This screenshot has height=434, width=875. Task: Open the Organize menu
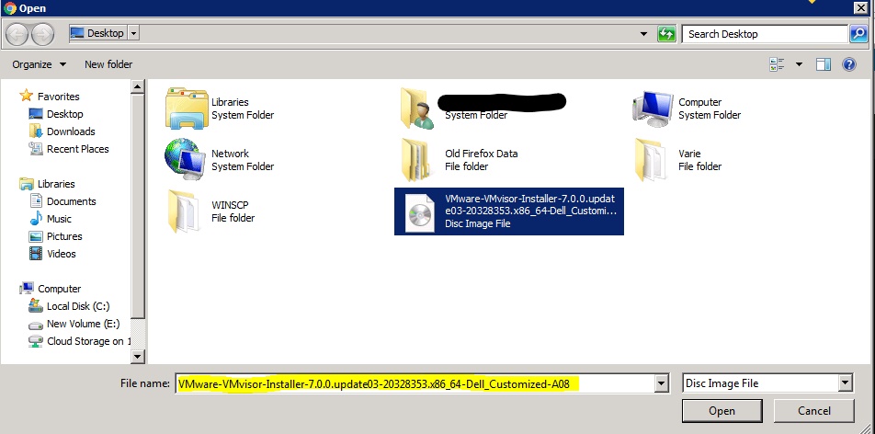(x=39, y=64)
